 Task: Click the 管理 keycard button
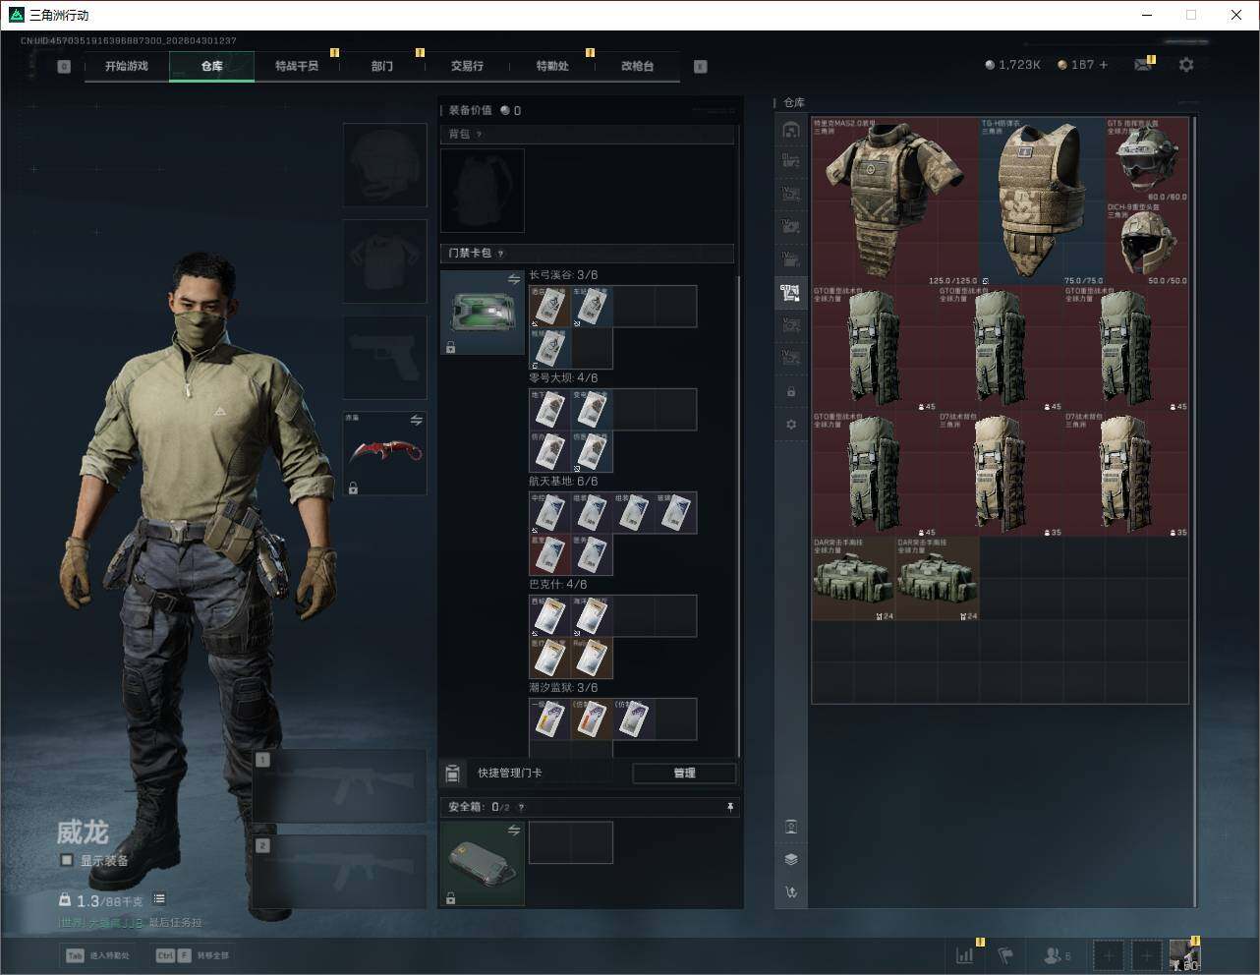684,774
